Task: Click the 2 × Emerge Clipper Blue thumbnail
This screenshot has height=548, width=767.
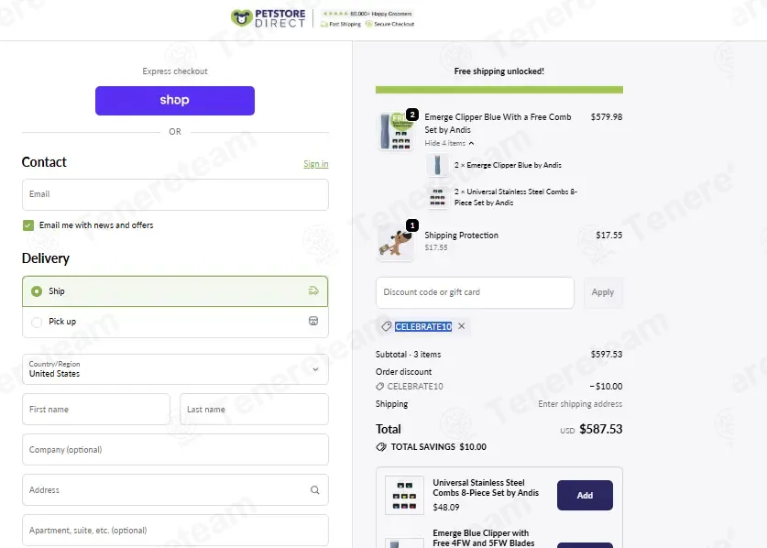Action: point(437,165)
